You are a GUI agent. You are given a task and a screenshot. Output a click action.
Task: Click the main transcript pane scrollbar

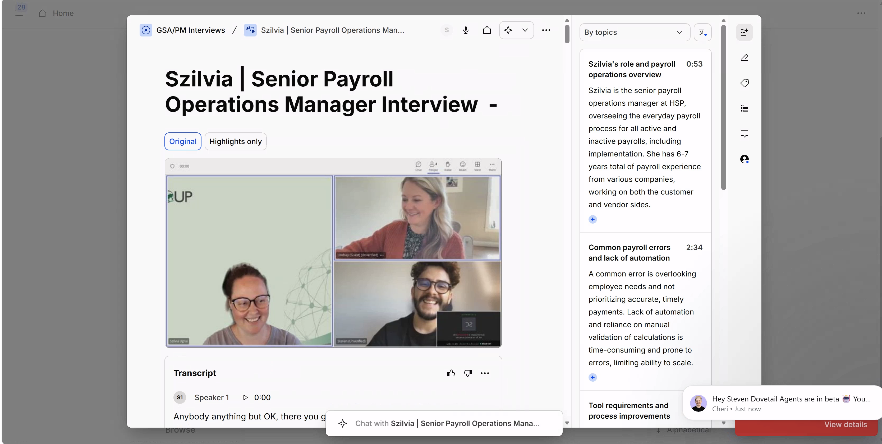[567, 34]
